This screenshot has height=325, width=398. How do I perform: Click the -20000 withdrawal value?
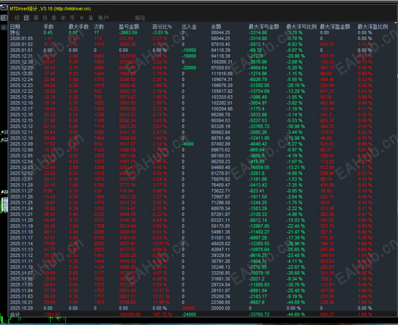coord(189,68)
